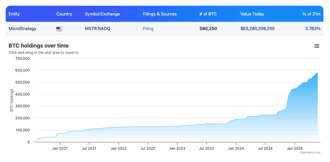
Task: Click the 500,000 y-axis label
Action: tap(23, 82)
